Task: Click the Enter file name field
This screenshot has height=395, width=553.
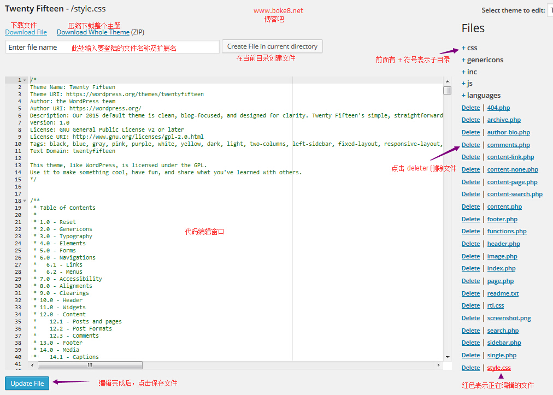Action: [x=113, y=47]
